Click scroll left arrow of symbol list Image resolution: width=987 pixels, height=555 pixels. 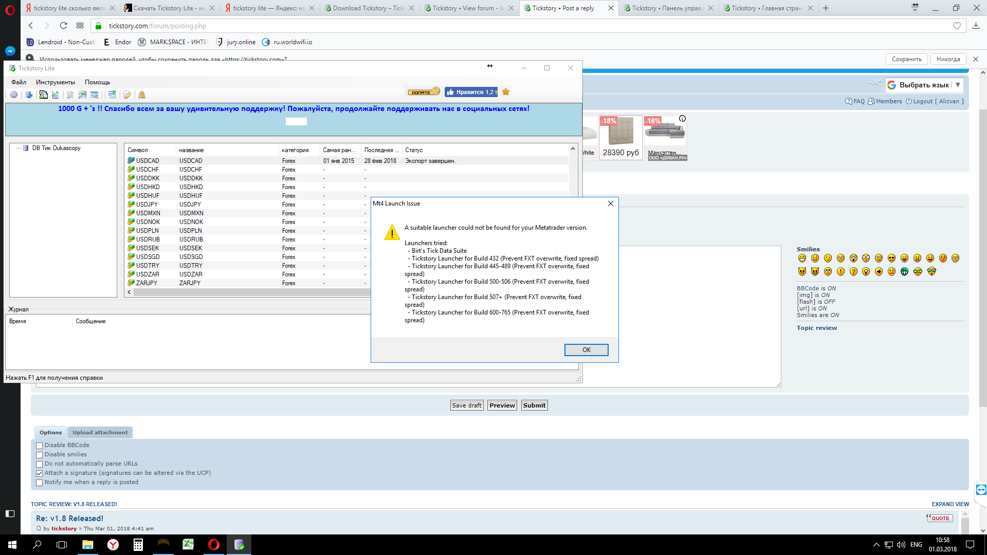(129, 292)
